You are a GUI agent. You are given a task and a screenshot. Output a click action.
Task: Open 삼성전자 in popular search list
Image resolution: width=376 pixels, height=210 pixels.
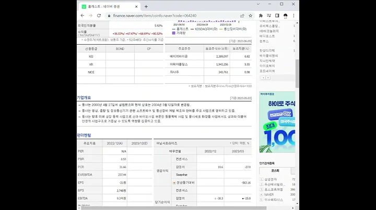271,179
